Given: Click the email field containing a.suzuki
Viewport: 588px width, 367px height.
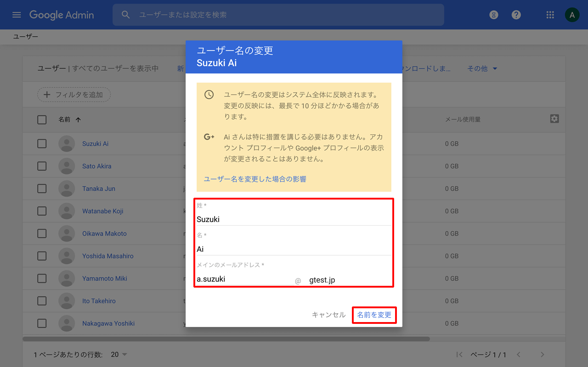Looking at the screenshot, I should 244,279.
